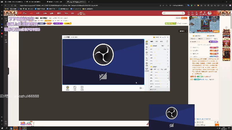The height and width of the screenshot is (130, 232).
Task: Click the green button above the video area
Action: (x=171, y=24)
